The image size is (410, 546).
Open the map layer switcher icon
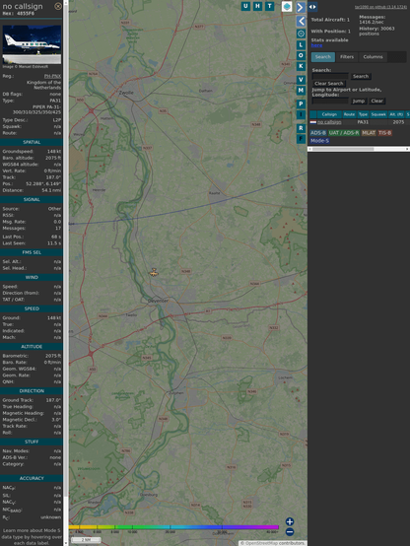287,6
